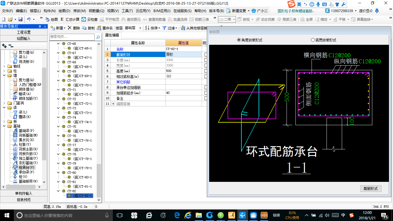Select 桩承台(V) in the navigation tree
393x221 pixels.
tap(24, 167)
